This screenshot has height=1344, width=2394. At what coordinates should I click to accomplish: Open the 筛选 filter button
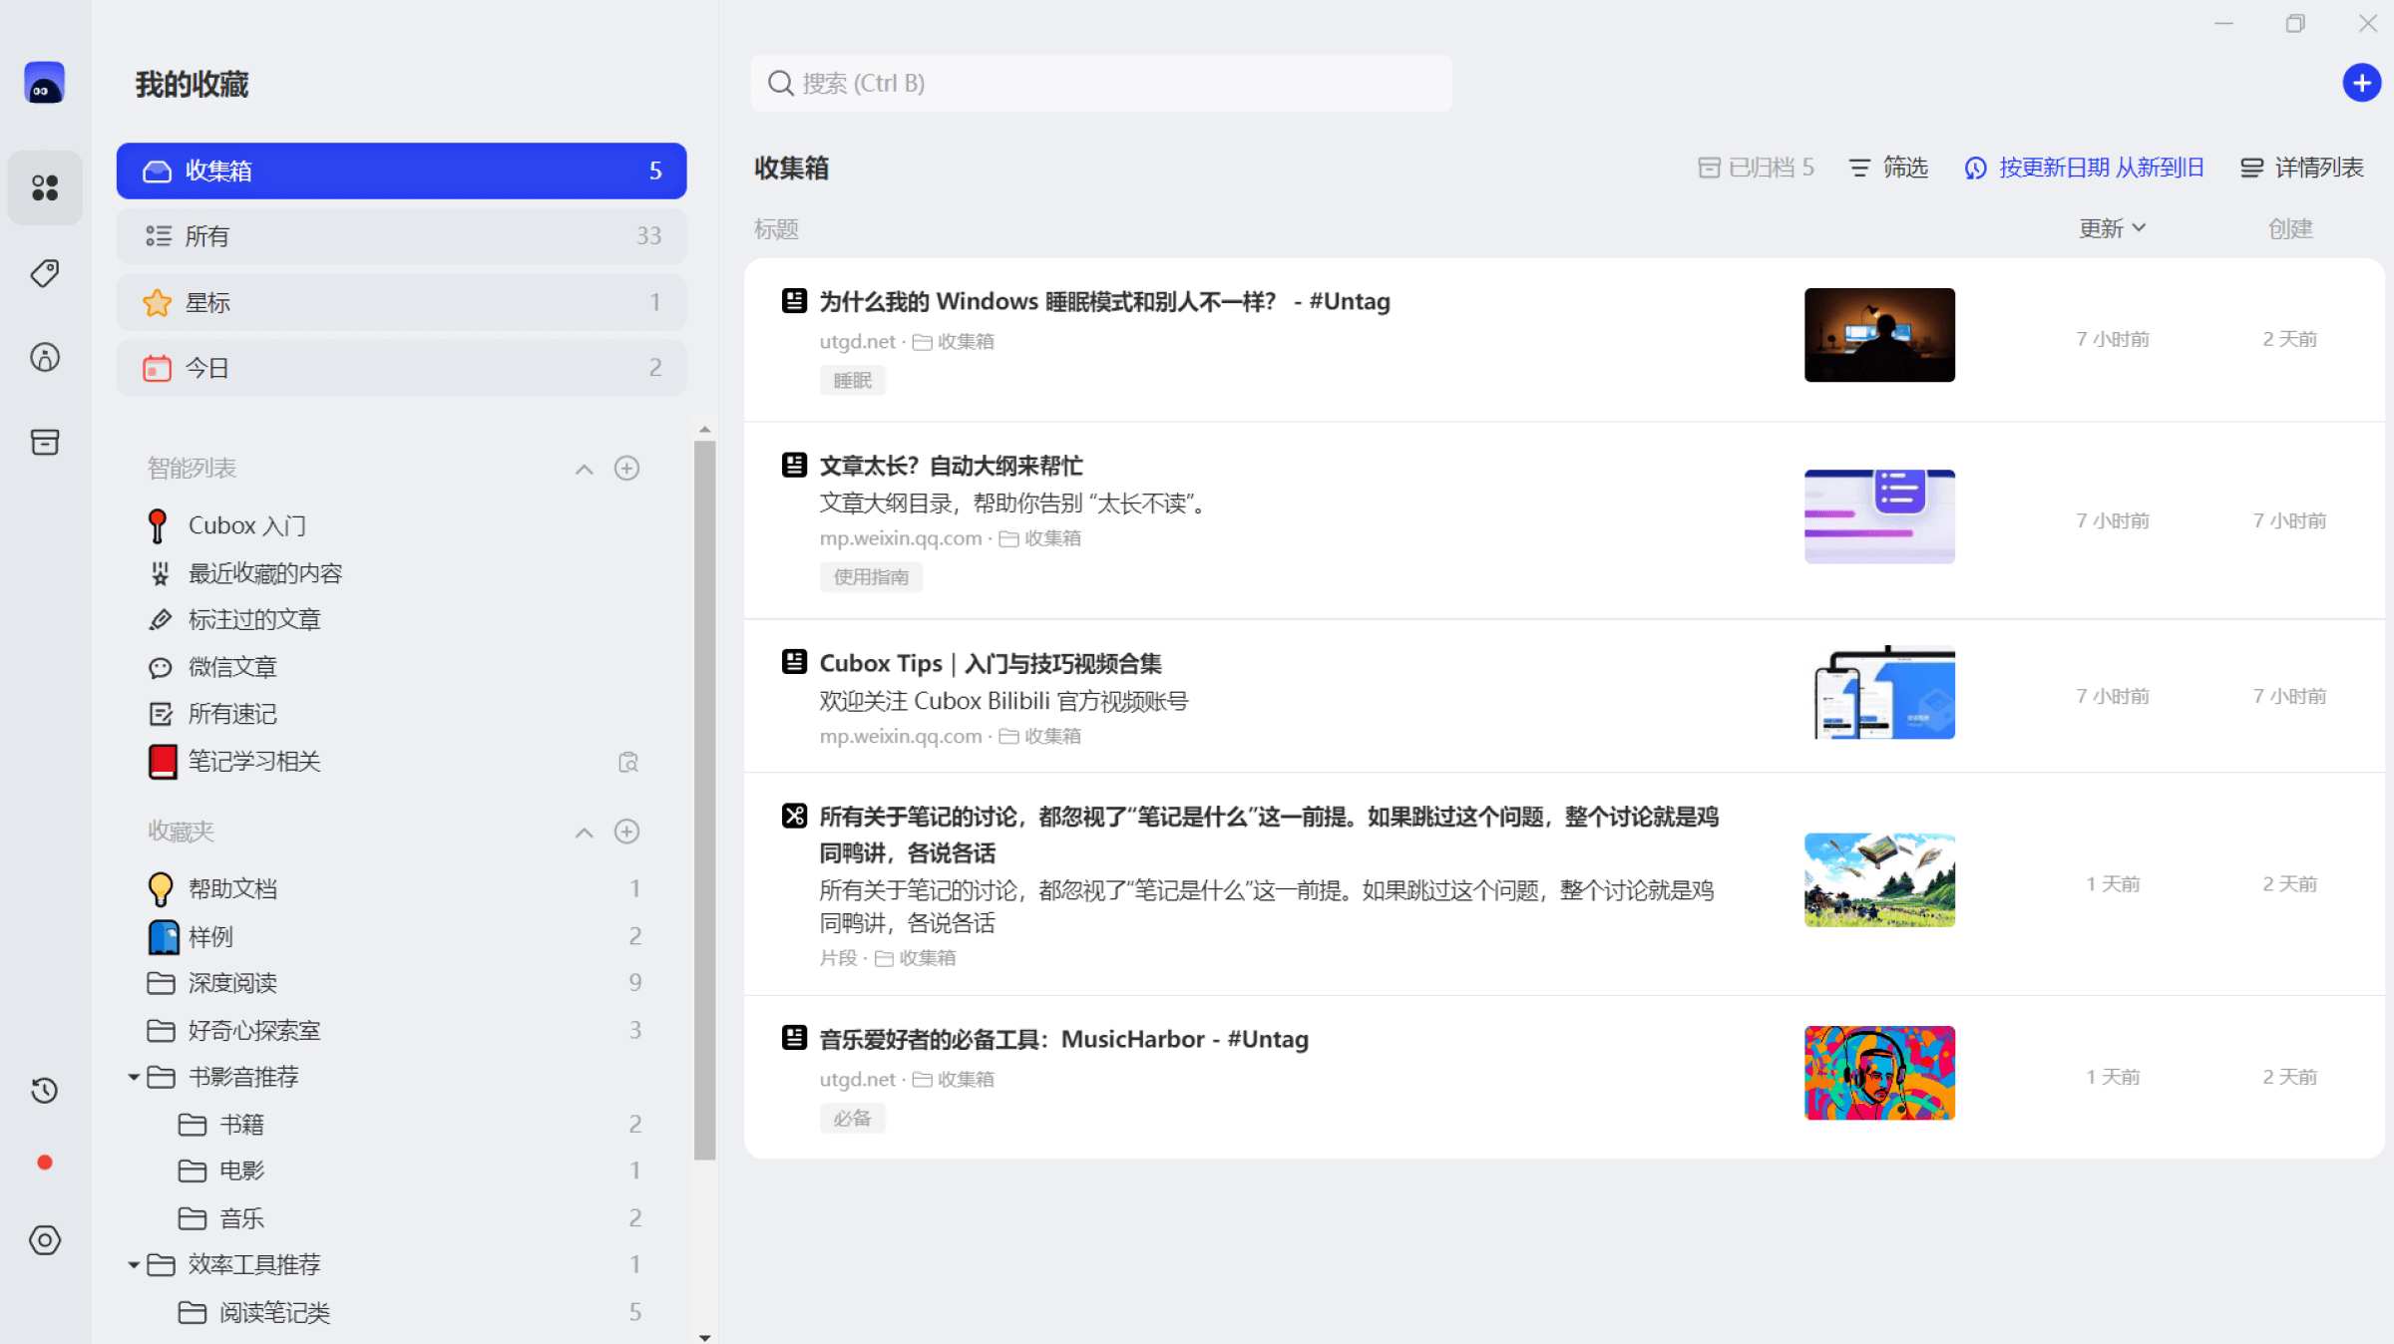point(1888,168)
